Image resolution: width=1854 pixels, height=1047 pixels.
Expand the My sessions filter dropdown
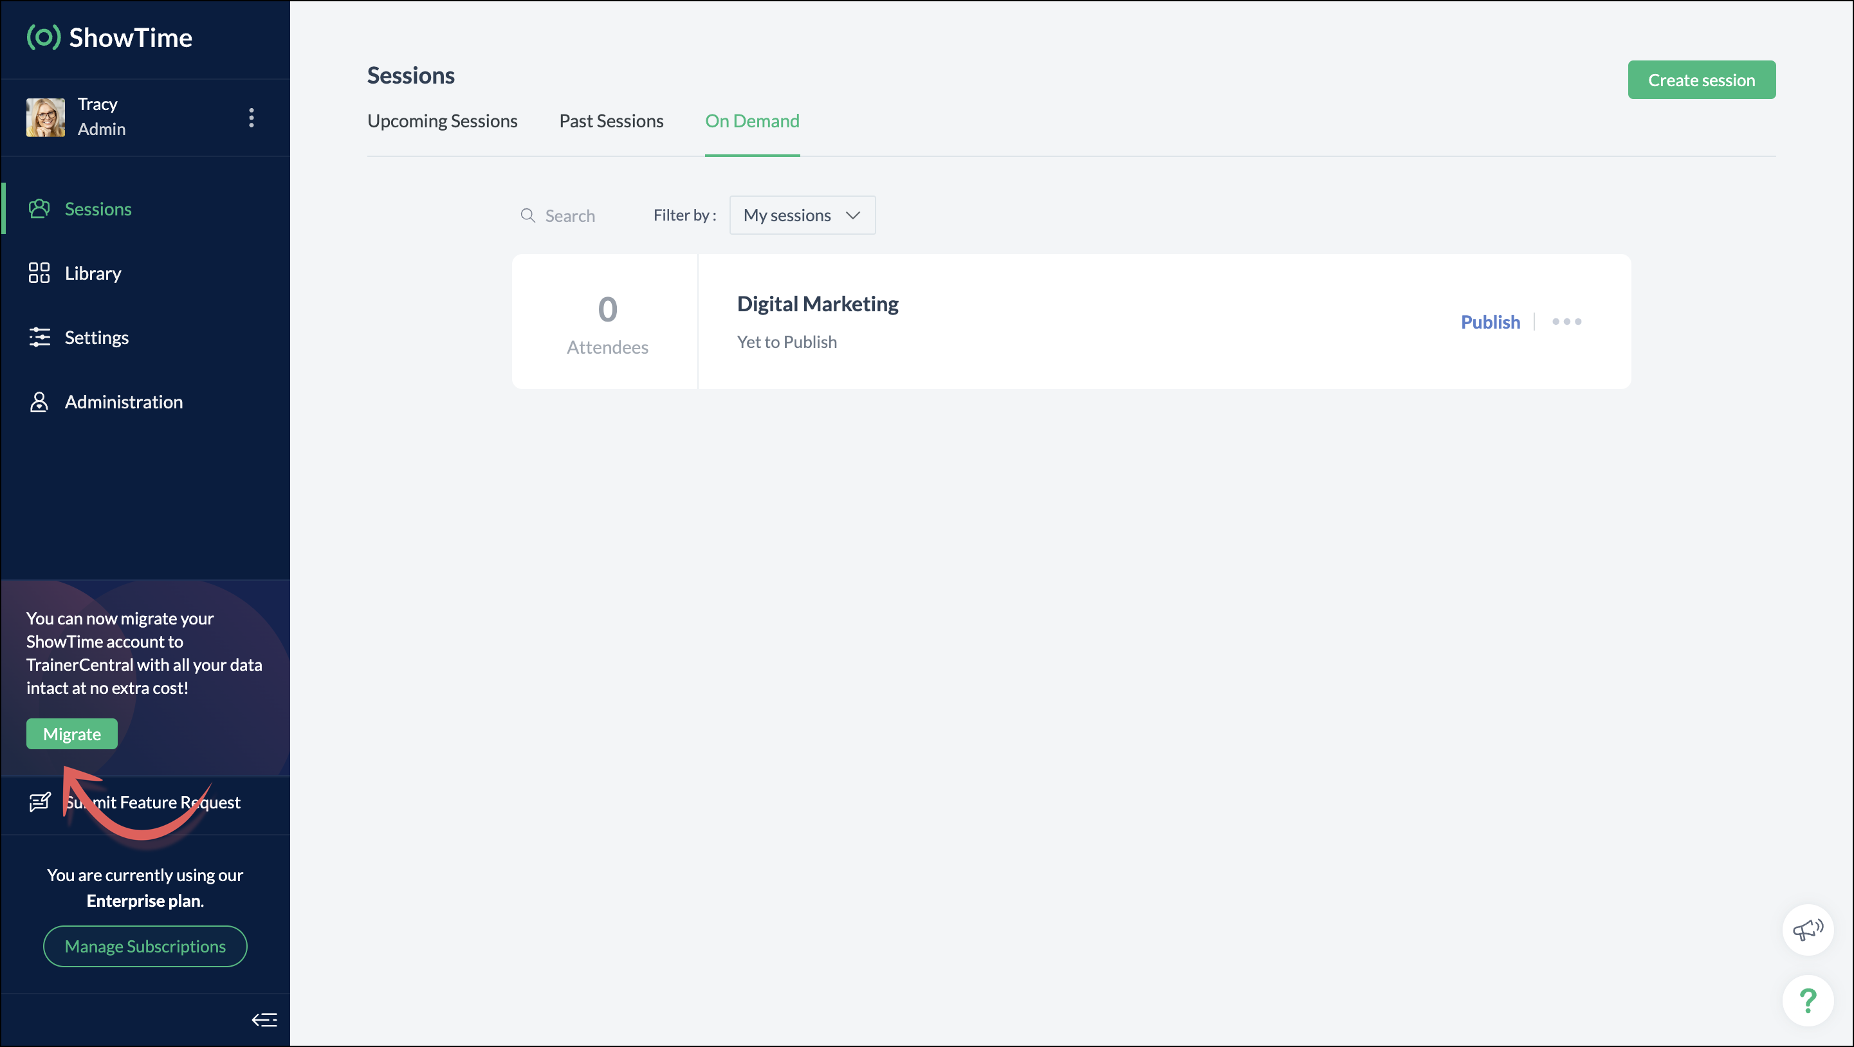(802, 215)
